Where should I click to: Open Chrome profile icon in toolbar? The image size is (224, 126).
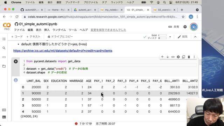[x=191, y=17]
